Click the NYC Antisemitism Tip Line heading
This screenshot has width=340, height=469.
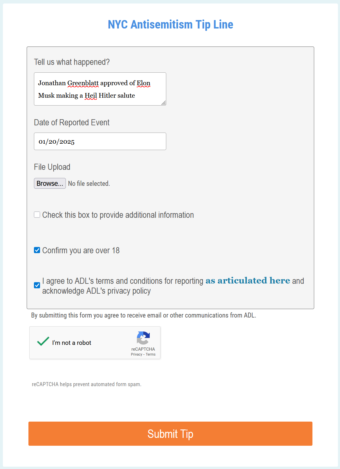[170, 25]
